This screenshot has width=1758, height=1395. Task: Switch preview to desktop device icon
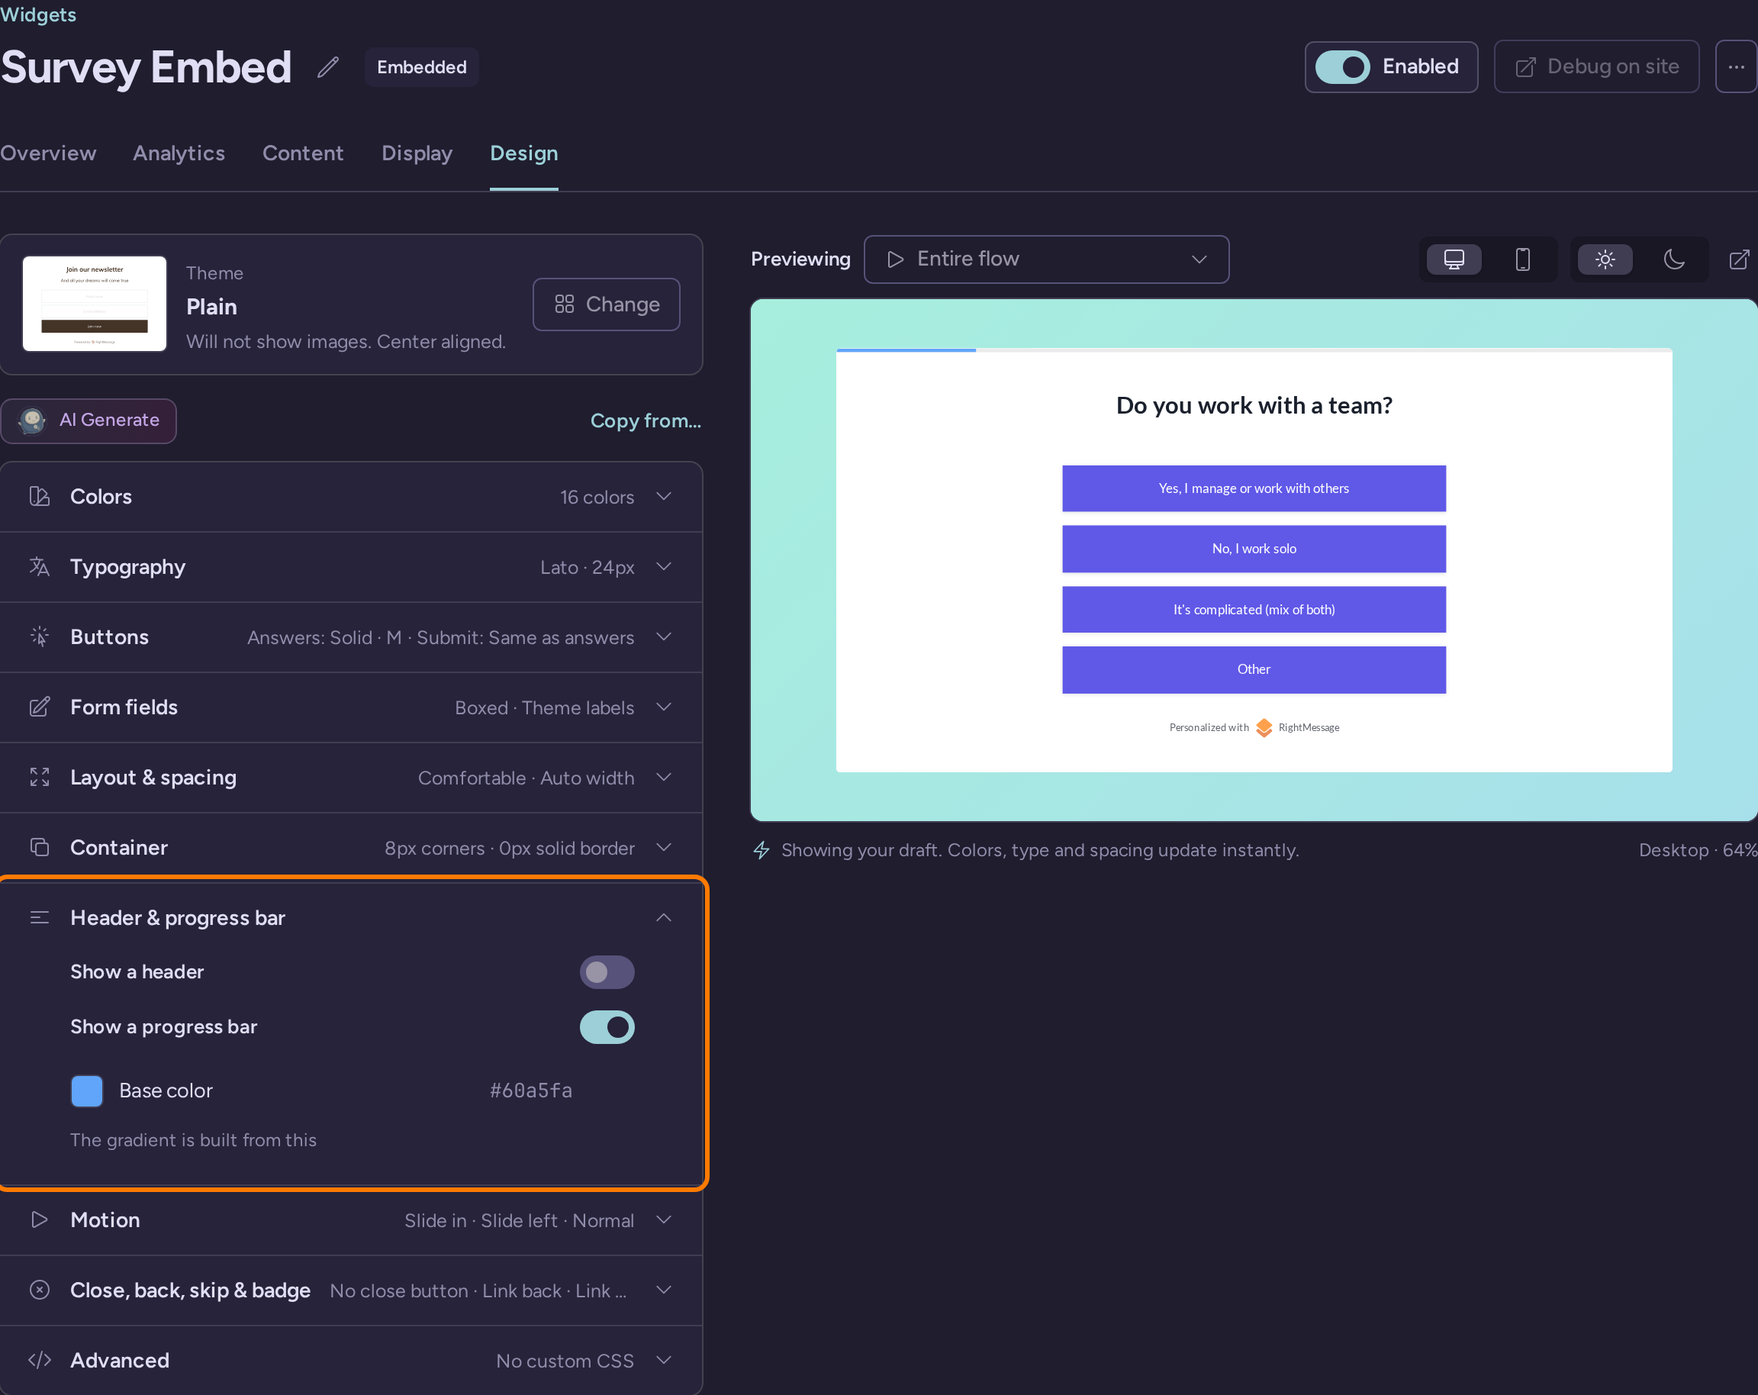1454,259
